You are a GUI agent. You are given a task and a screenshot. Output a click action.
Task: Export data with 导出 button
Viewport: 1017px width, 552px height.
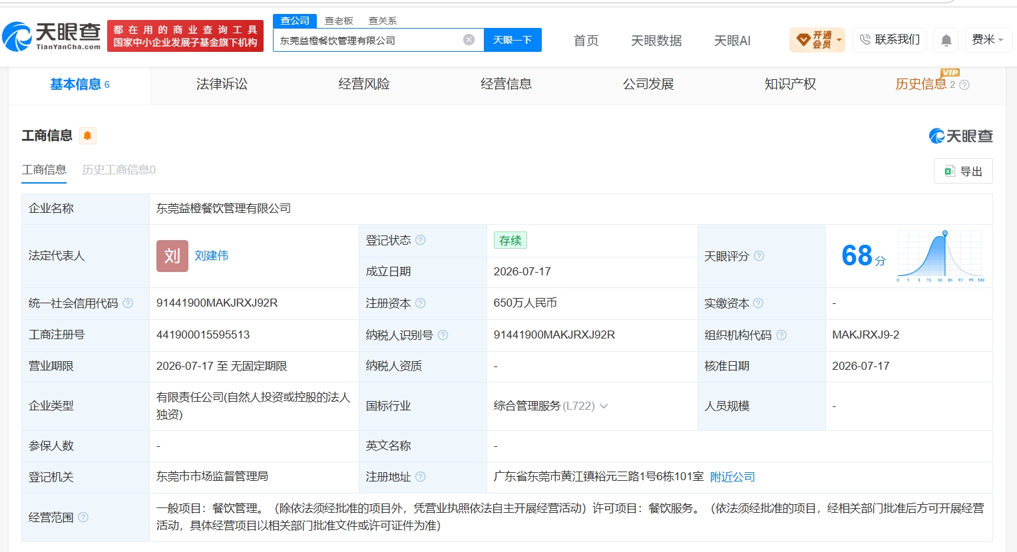tap(963, 171)
